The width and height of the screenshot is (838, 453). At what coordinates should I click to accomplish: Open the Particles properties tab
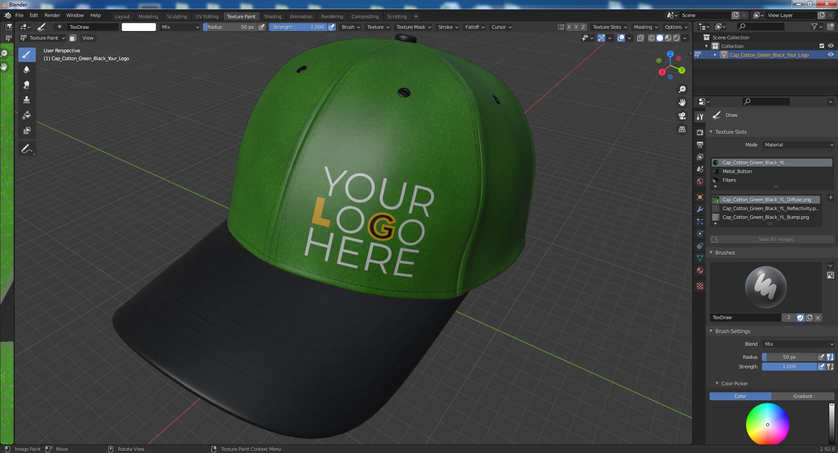tap(700, 221)
